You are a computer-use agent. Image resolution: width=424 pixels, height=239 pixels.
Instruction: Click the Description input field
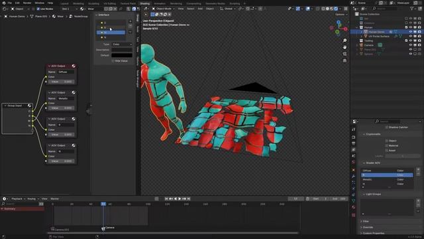(122, 50)
